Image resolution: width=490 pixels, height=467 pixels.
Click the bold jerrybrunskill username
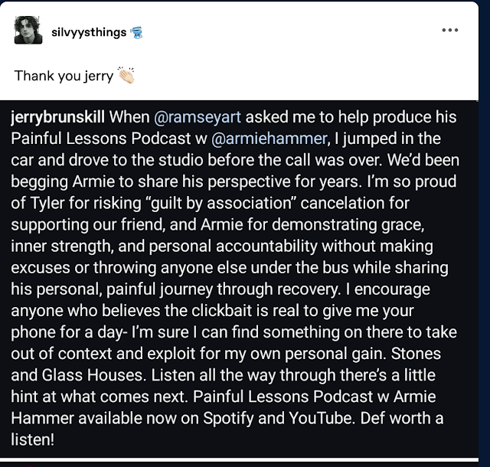[58, 118]
